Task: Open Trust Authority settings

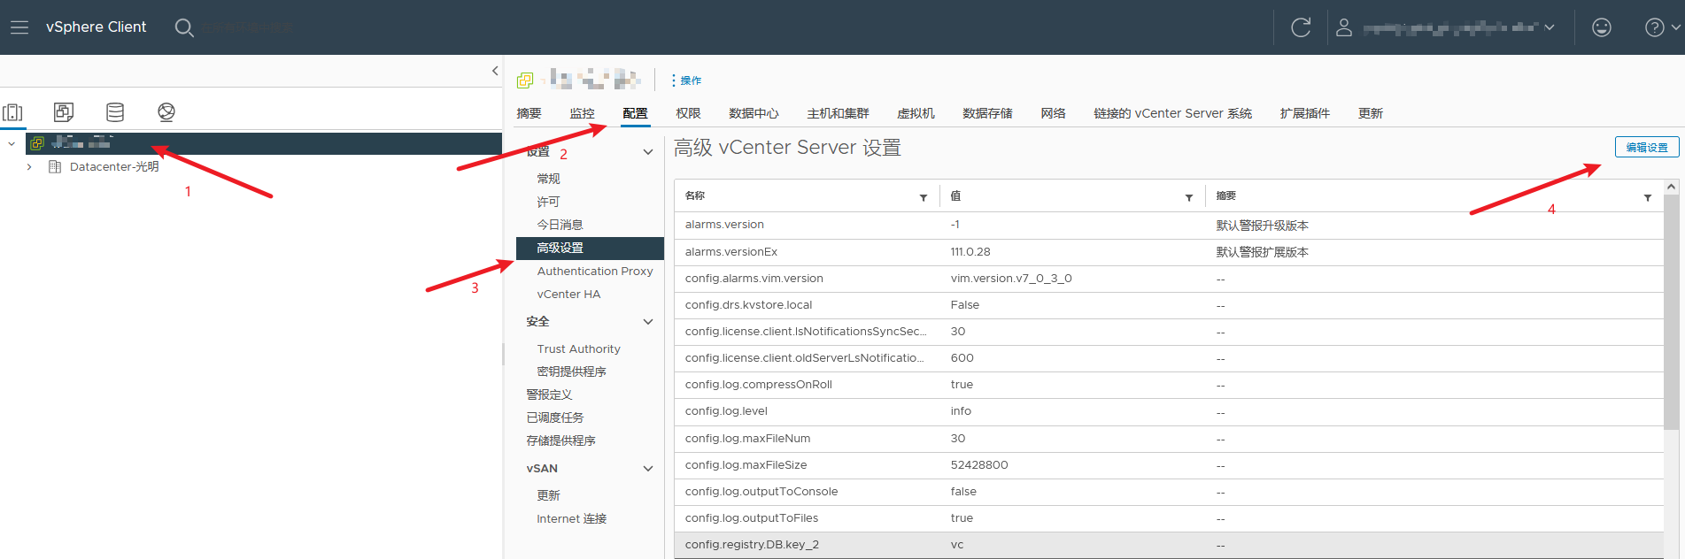Action: [x=578, y=349]
